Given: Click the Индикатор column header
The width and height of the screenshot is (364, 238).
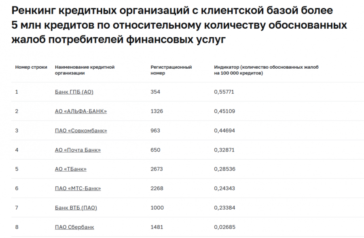Looking at the screenshot, I should coord(266,70).
